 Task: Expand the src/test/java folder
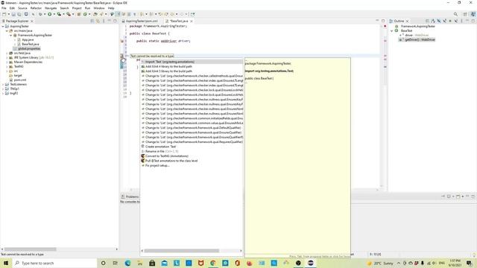click(x=7, y=53)
